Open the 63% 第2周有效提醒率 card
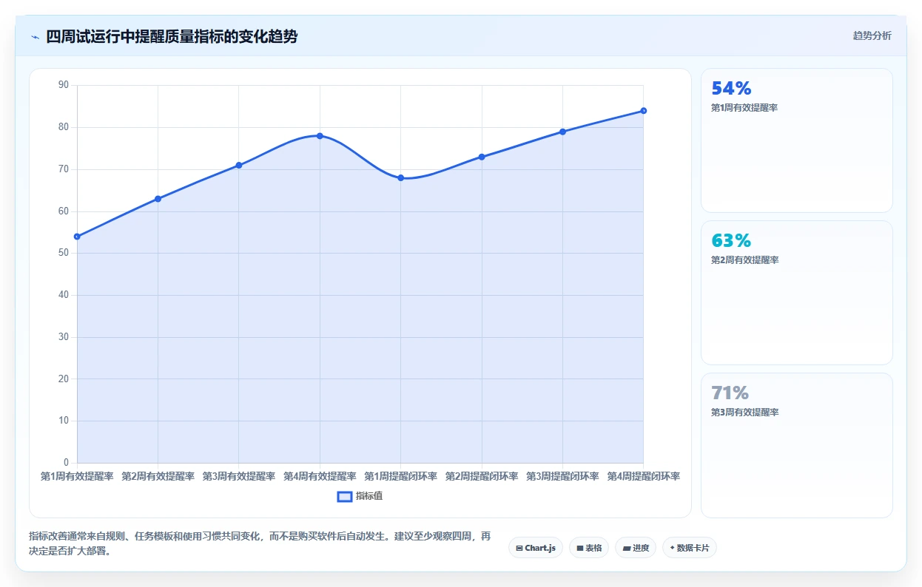Image resolution: width=922 pixels, height=587 pixels. 796,293
